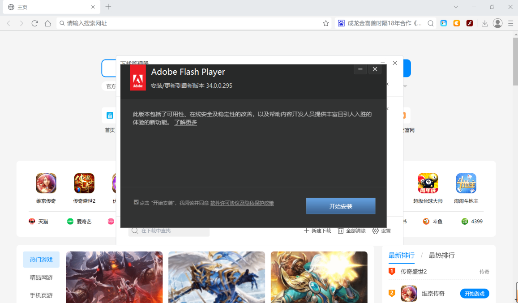
Task: Open first demon game banner thumbnail
Action: 114,277
